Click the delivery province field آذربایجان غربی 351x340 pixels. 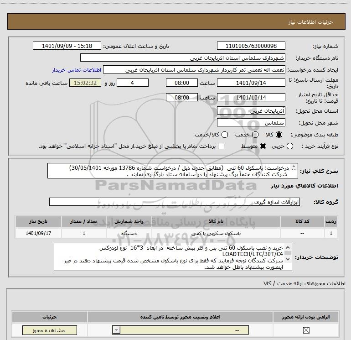coord(251,111)
